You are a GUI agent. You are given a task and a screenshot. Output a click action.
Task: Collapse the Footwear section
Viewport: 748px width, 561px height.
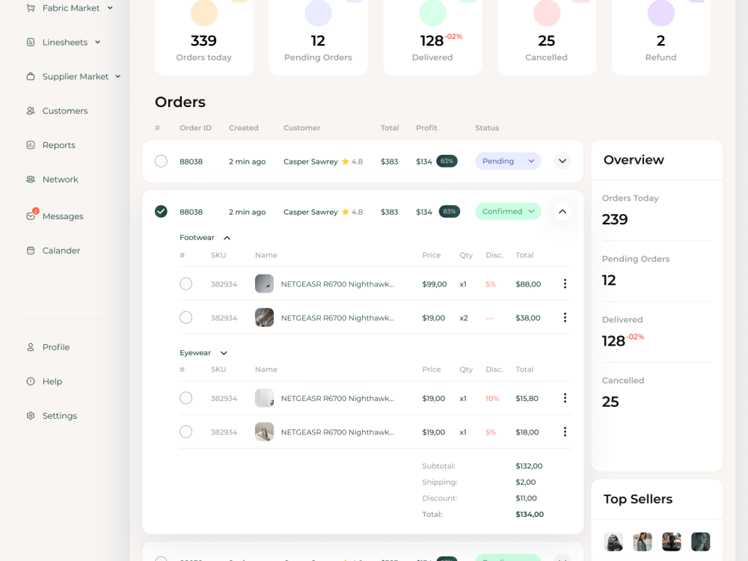click(x=227, y=238)
